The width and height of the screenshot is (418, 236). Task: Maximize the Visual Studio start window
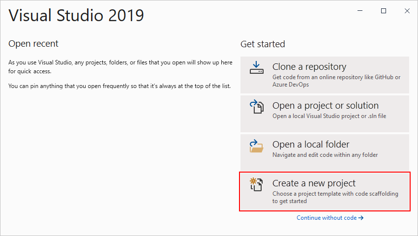(384, 11)
